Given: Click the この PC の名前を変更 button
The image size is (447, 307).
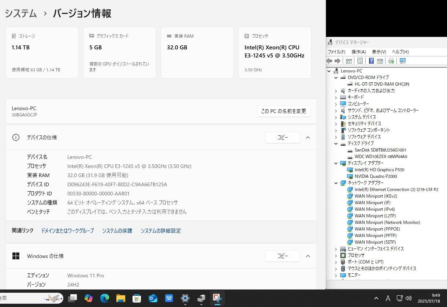Looking at the screenshot, I should pos(283,111).
